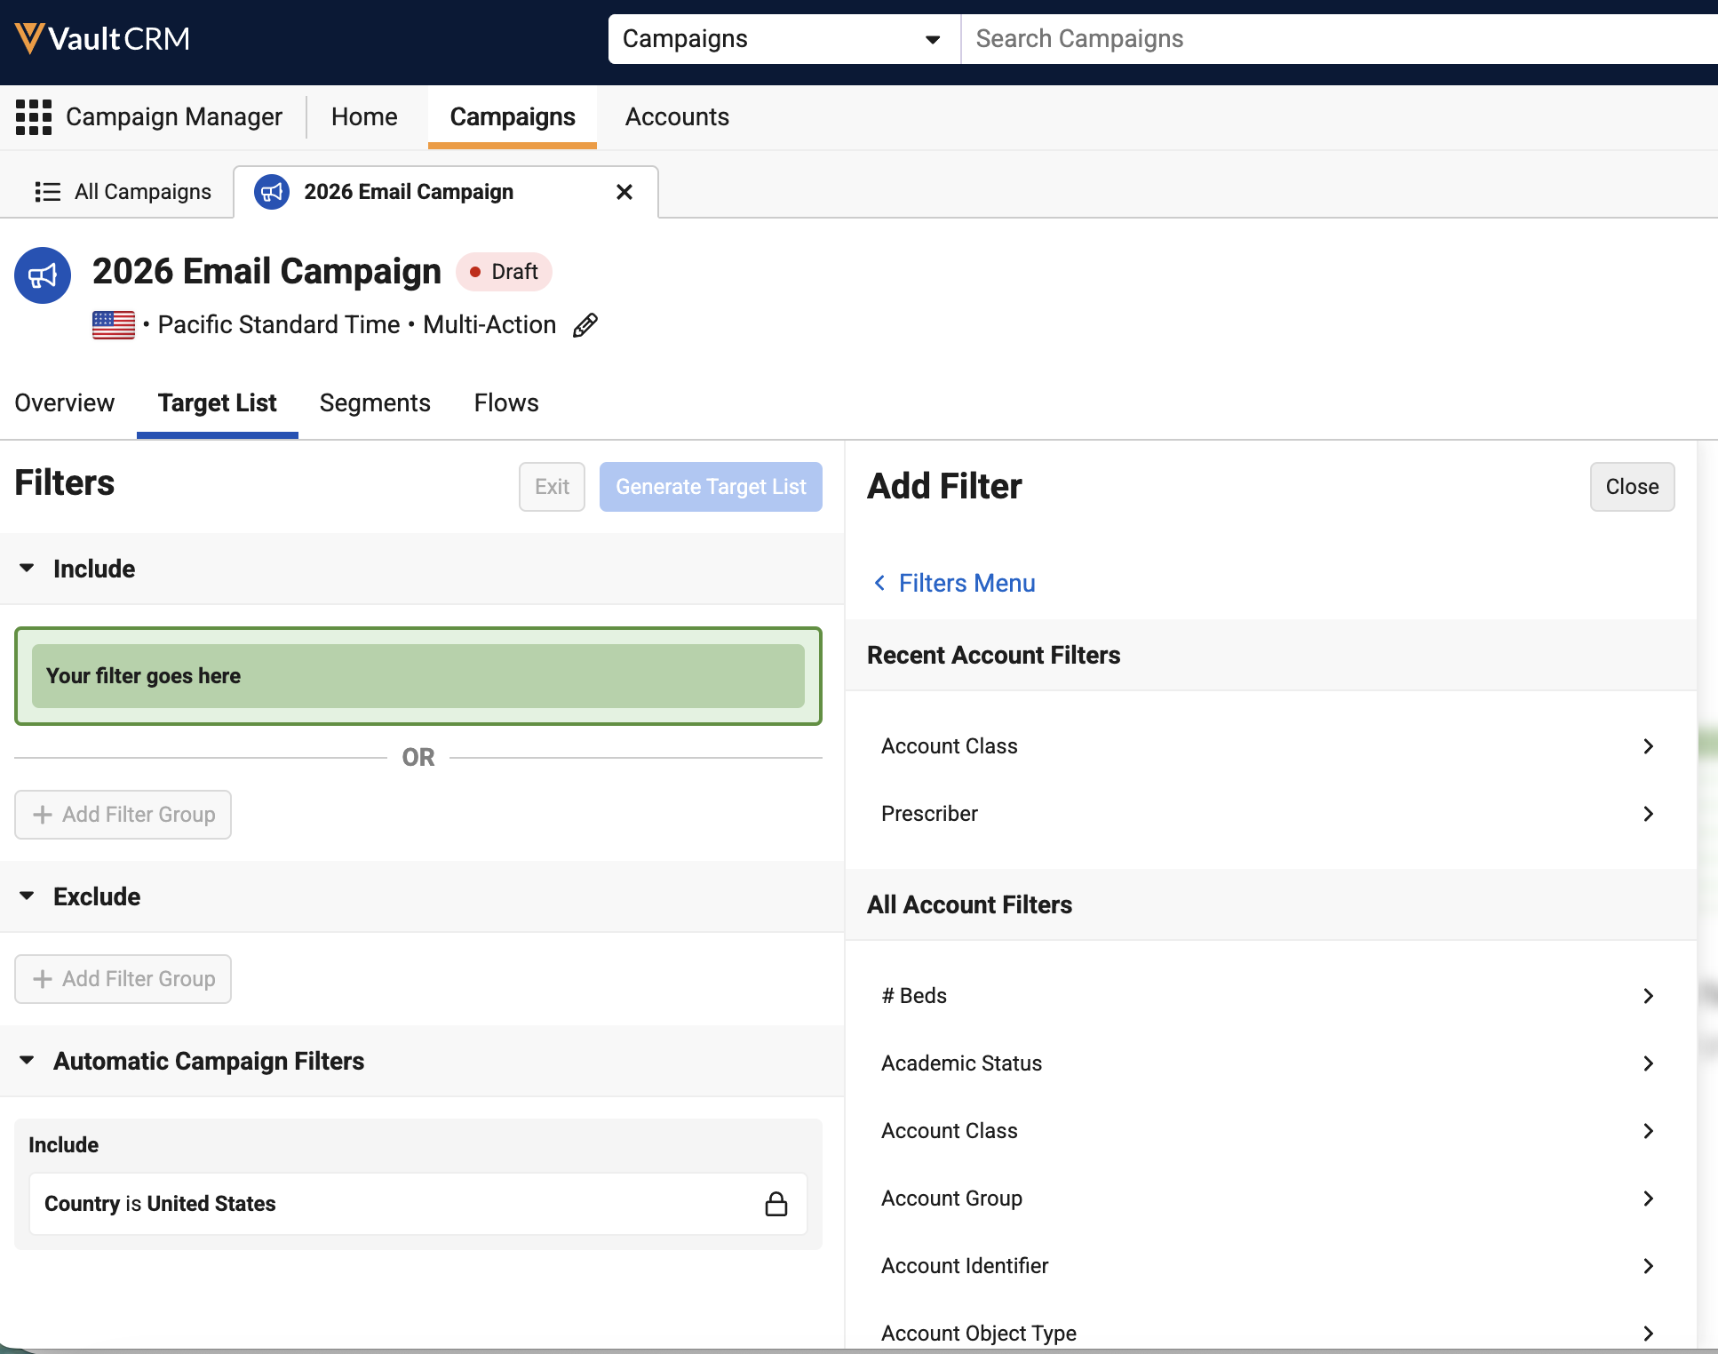Viewport: 1718px width, 1354px height.
Task: Open the Campaigns object dropdown
Action: [784, 39]
